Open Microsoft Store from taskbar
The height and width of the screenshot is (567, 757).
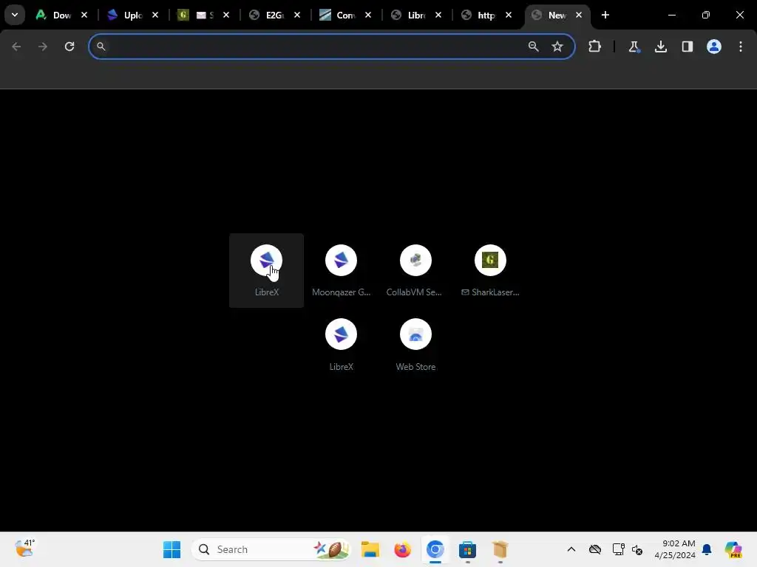[x=467, y=549]
